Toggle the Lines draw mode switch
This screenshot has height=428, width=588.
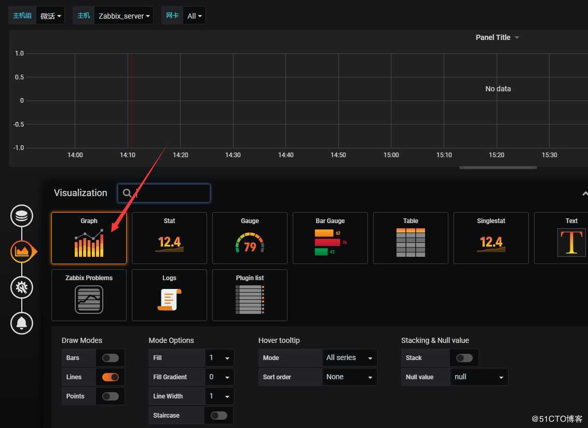pyautogui.click(x=111, y=377)
